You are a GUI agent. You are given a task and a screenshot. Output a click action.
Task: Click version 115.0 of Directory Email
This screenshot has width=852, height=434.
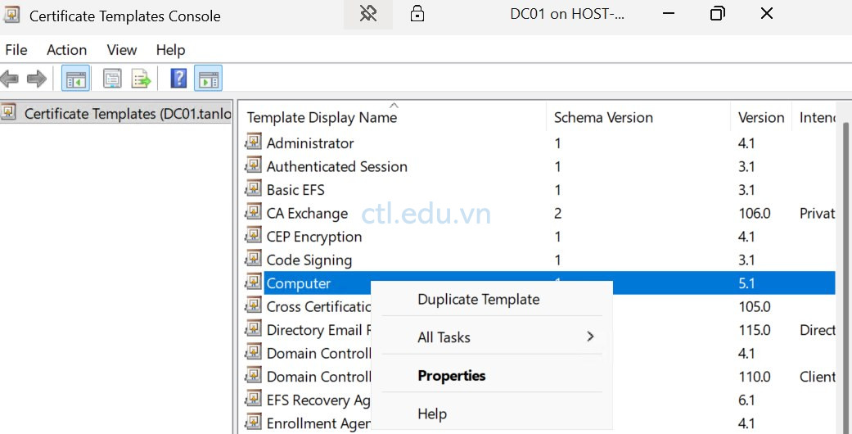coord(755,331)
